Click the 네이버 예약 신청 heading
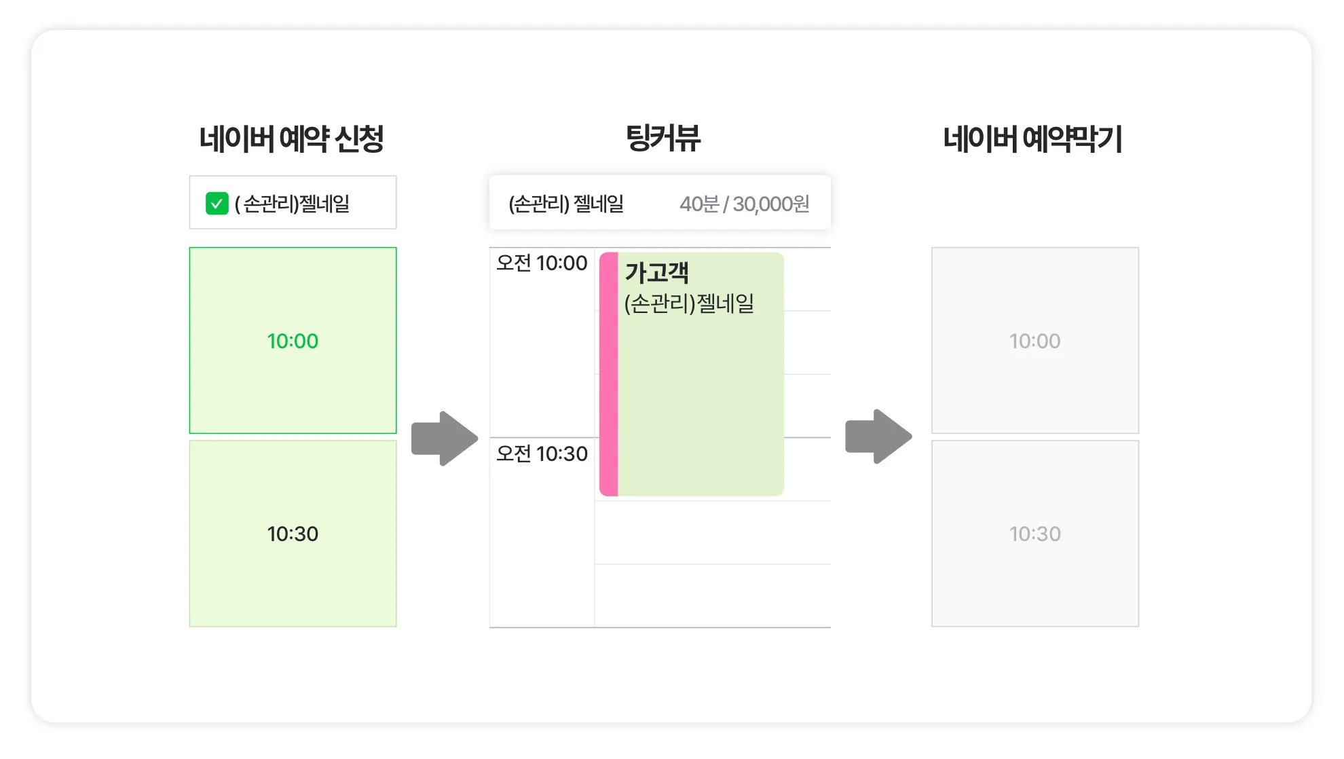This screenshot has width=1344, height=759. click(x=291, y=139)
